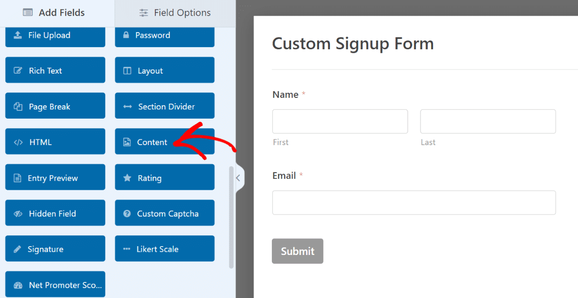Click the Hidden Field eye-slash icon
This screenshot has height=298, width=578.
pos(18,214)
